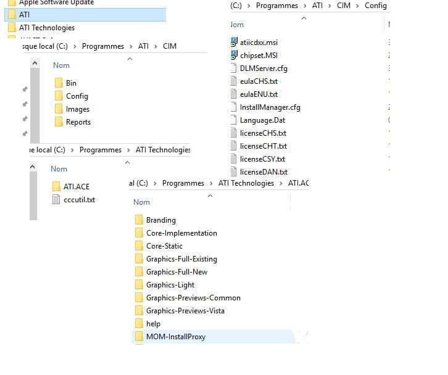Sort by Nom column in ATI.ACE window
The width and height of the screenshot is (448, 375).
141,202
